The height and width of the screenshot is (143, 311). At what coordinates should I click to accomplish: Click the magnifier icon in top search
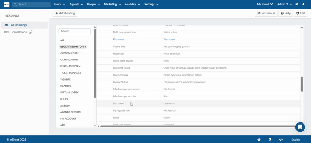click(x=15, y=4)
